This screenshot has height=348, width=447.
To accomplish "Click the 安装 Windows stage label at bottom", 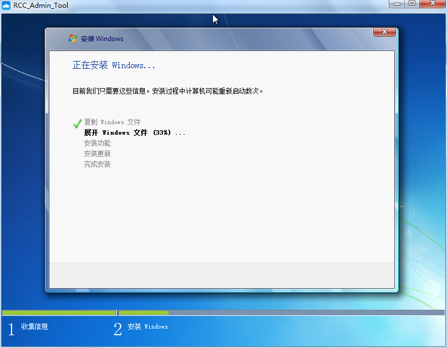I will [x=148, y=326].
